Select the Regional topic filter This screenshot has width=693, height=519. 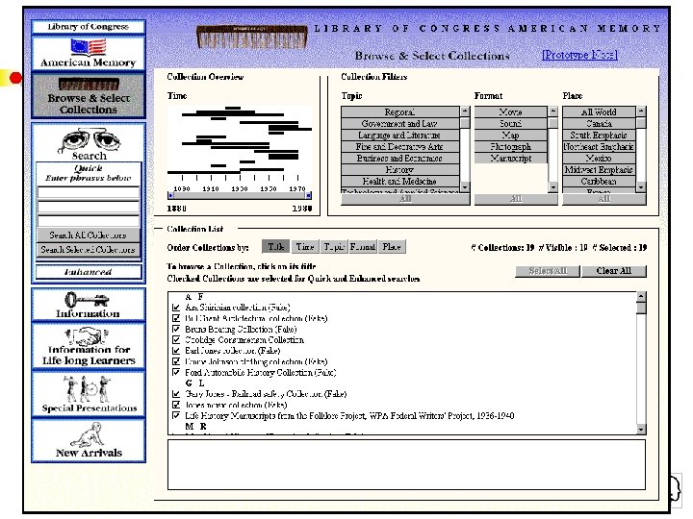click(x=400, y=112)
